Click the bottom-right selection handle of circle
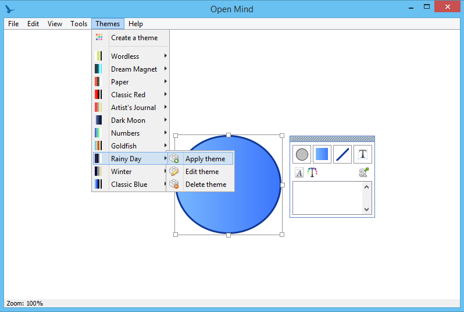The width and height of the screenshot is (464, 312). tap(282, 235)
